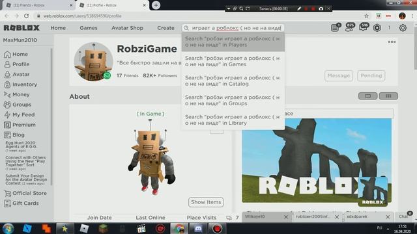Open the Roblox Studio taskbar icon
The height and width of the screenshot is (234, 417).
pos(27,228)
